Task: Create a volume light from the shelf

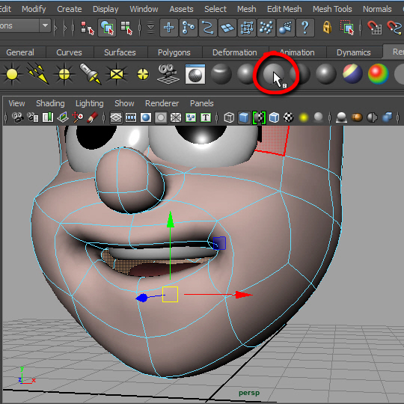Action: click(143, 74)
